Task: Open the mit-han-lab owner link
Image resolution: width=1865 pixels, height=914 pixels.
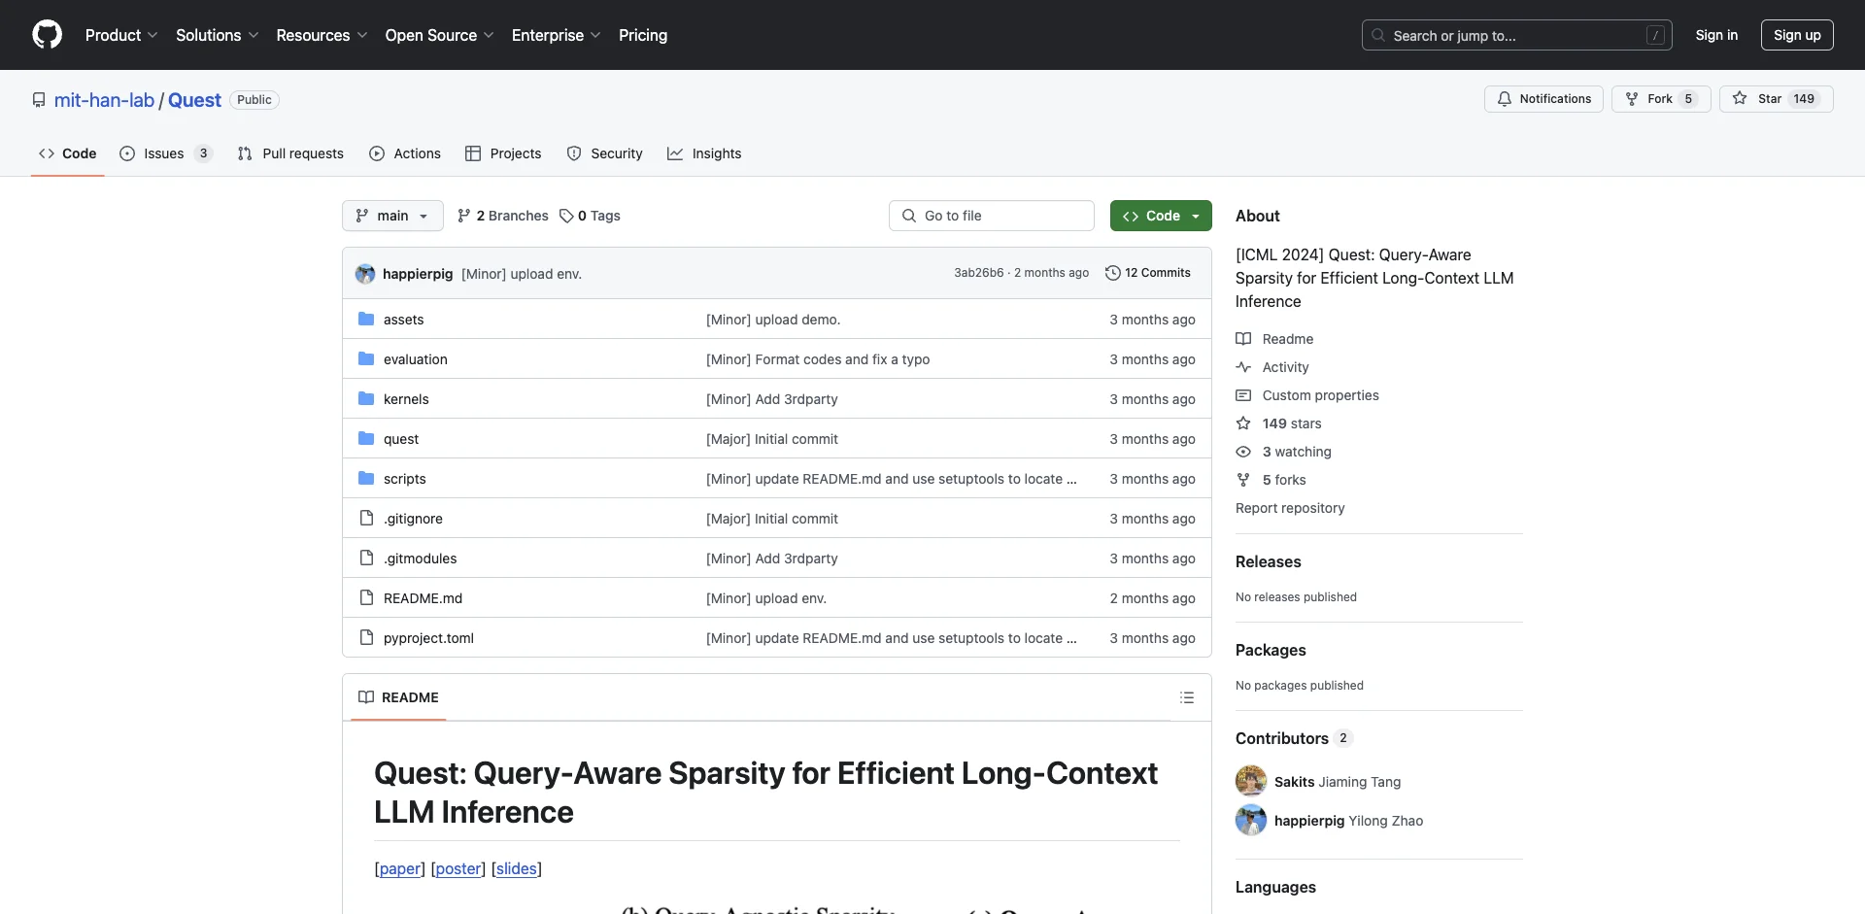Action: point(104,100)
